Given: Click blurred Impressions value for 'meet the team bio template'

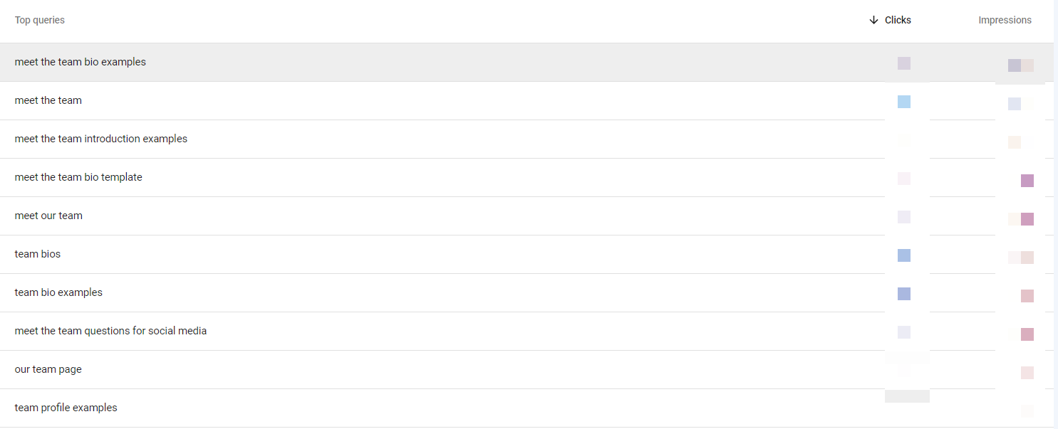Looking at the screenshot, I should [x=1027, y=181].
